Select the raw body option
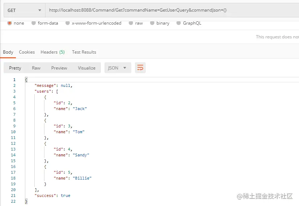299x206 pixels. click(x=136, y=23)
